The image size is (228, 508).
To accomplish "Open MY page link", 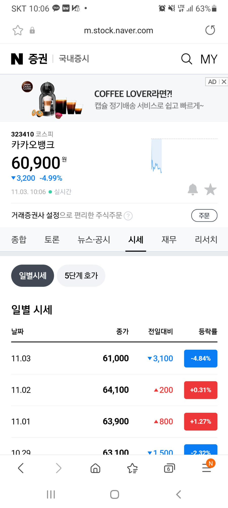I will (x=209, y=59).
